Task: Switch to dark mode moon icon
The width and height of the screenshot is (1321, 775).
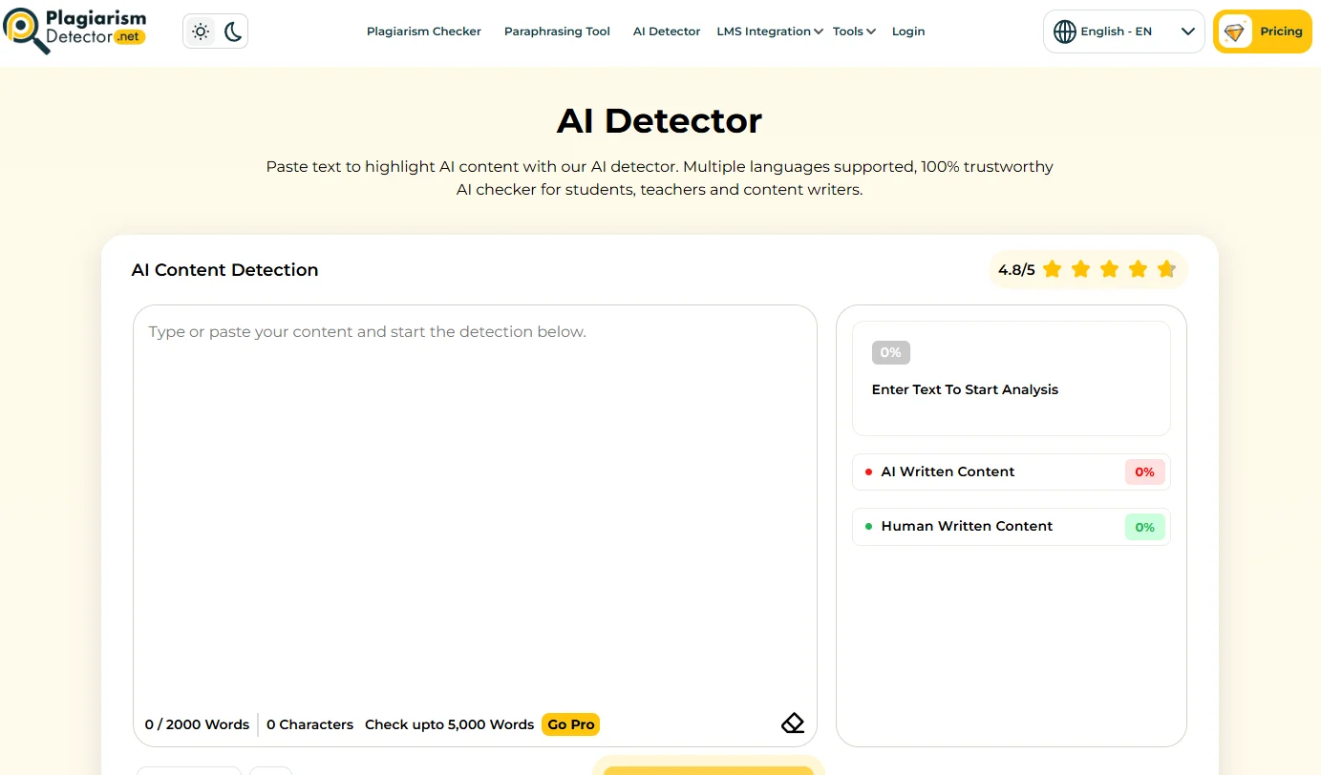Action: pyautogui.click(x=233, y=31)
